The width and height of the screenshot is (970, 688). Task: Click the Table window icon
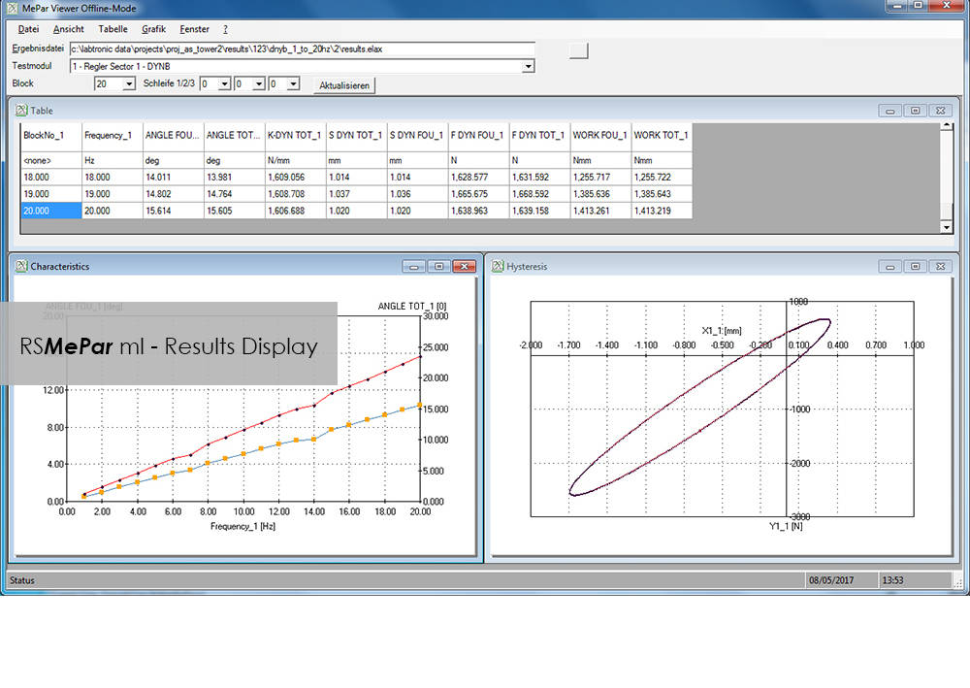pos(21,111)
